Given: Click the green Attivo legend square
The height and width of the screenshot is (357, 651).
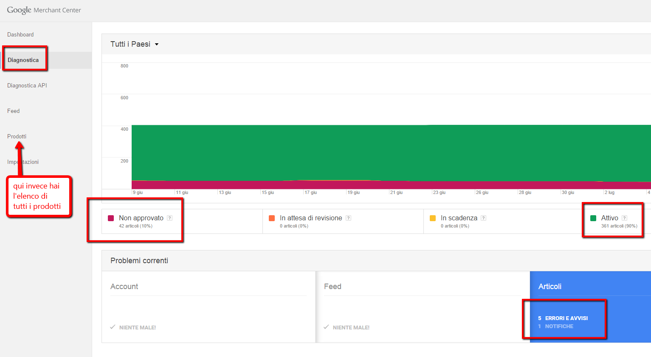Looking at the screenshot, I should click(593, 218).
